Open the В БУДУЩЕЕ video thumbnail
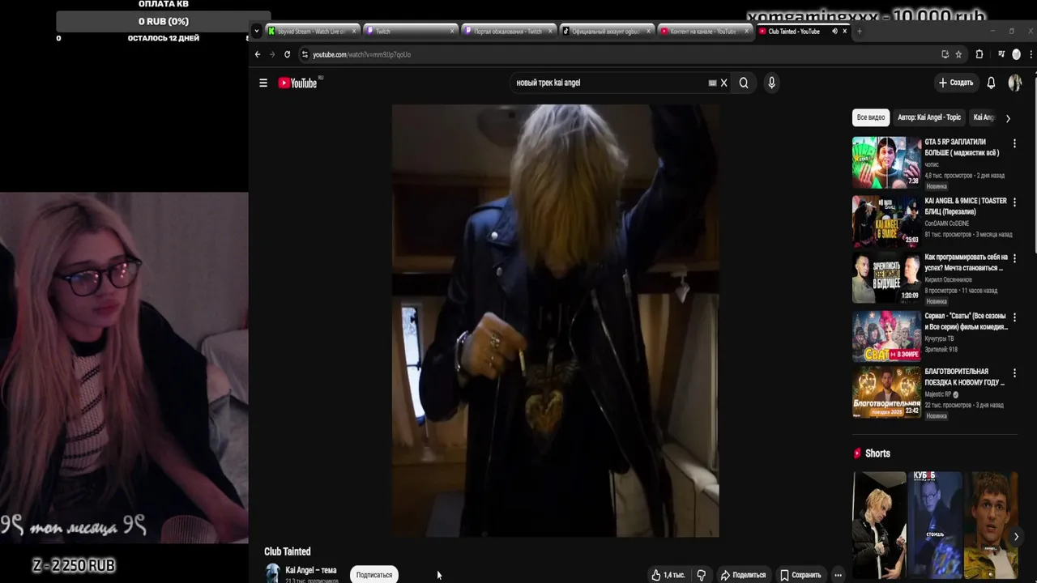The image size is (1037, 583). click(x=886, y=278)
